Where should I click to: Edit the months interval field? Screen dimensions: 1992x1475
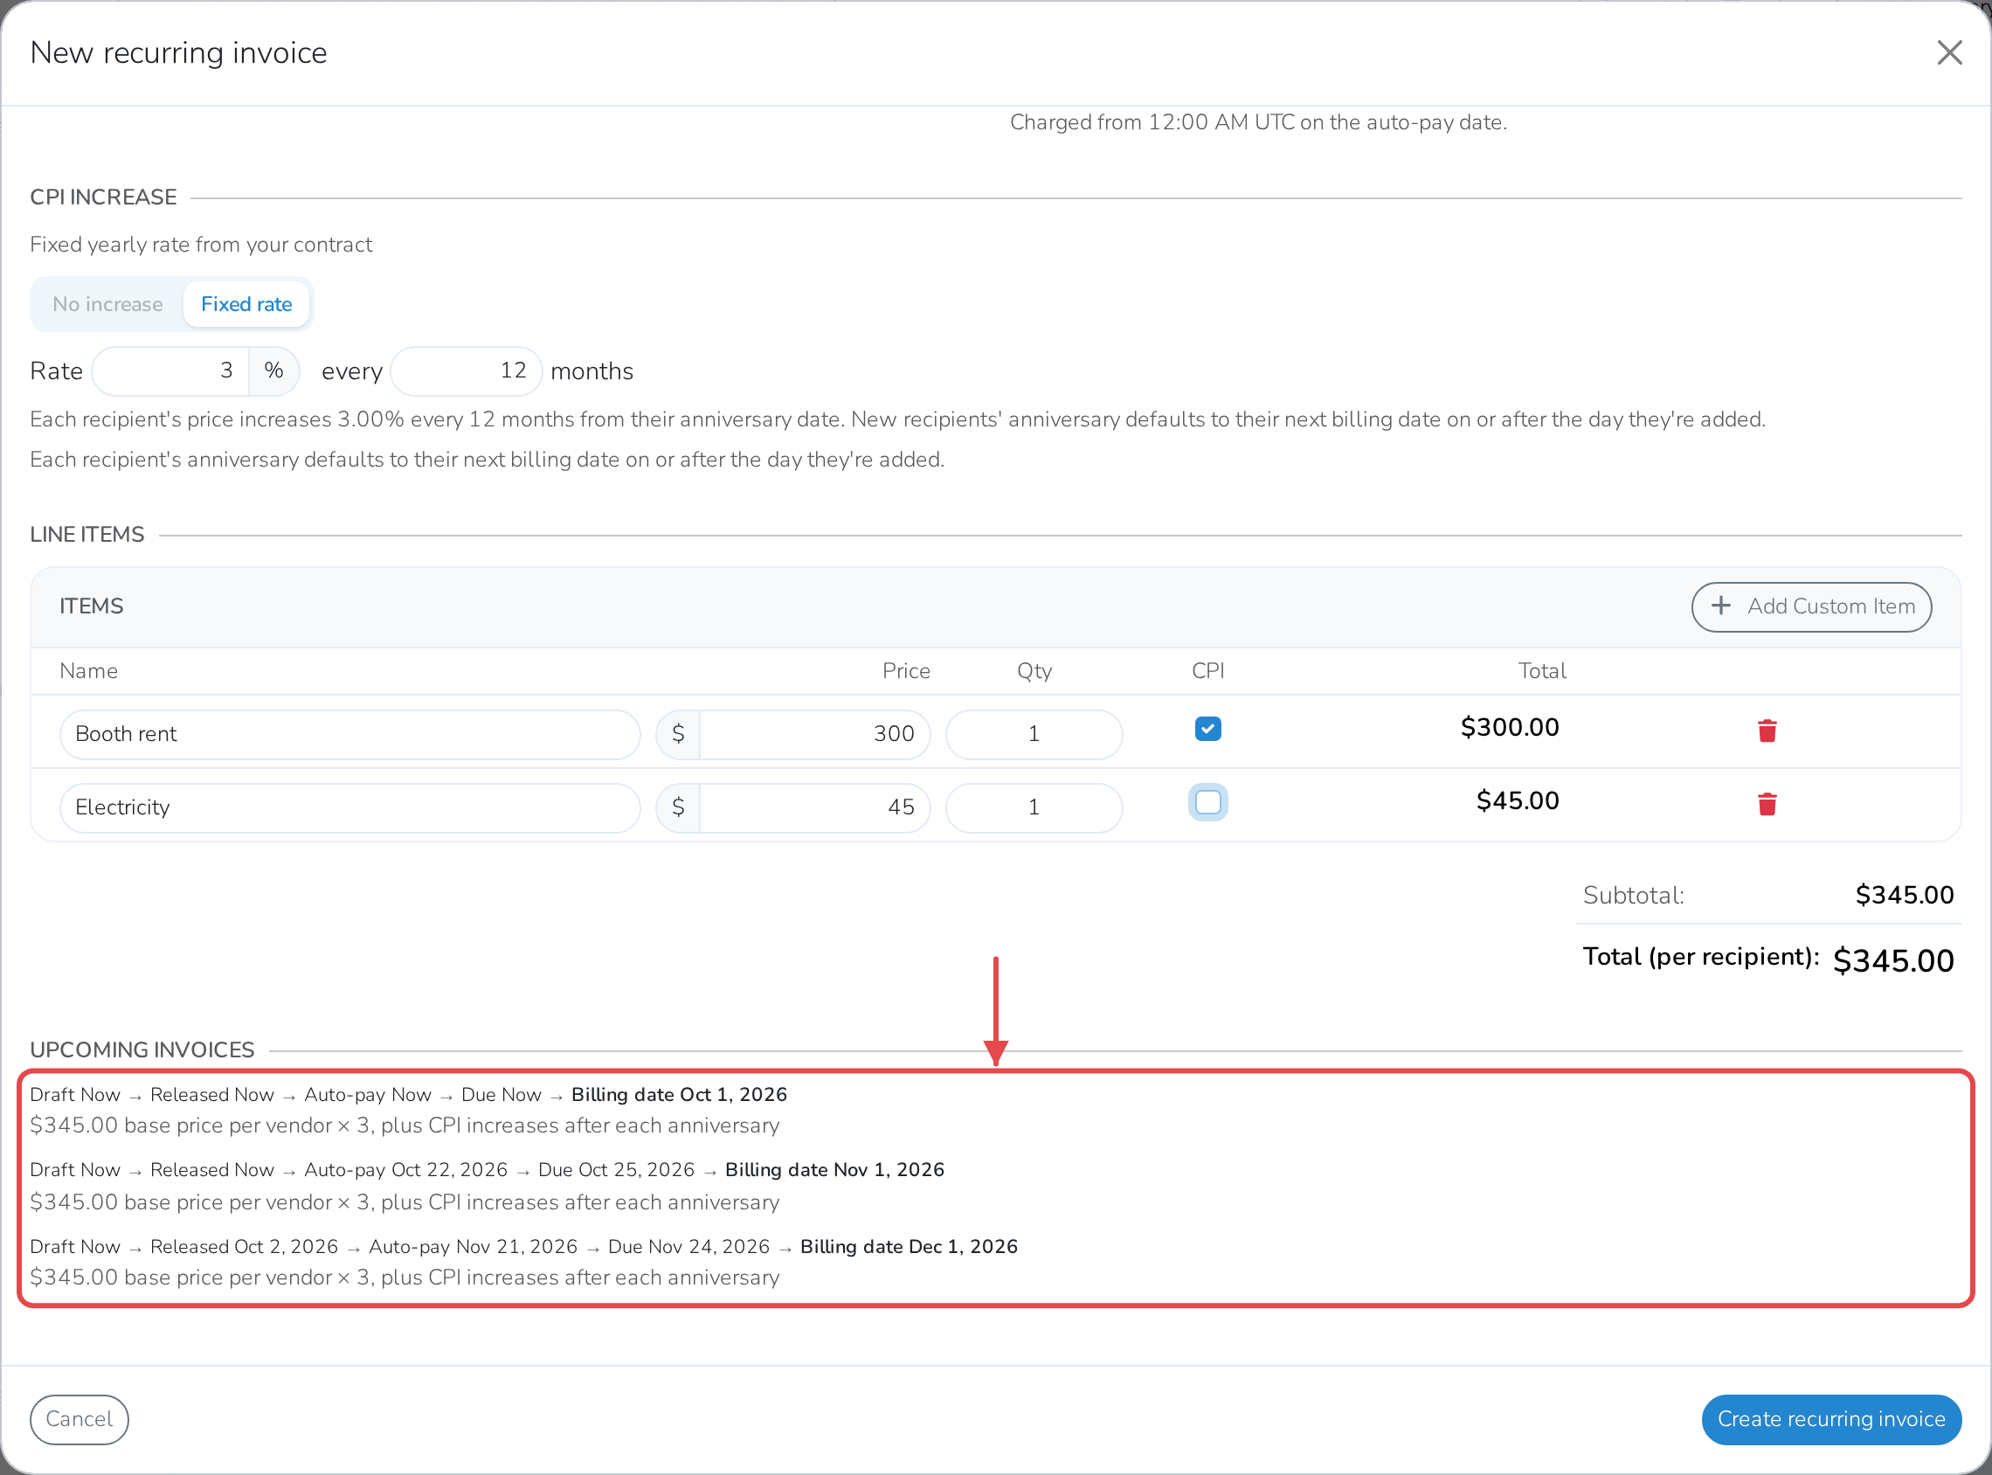466,371
